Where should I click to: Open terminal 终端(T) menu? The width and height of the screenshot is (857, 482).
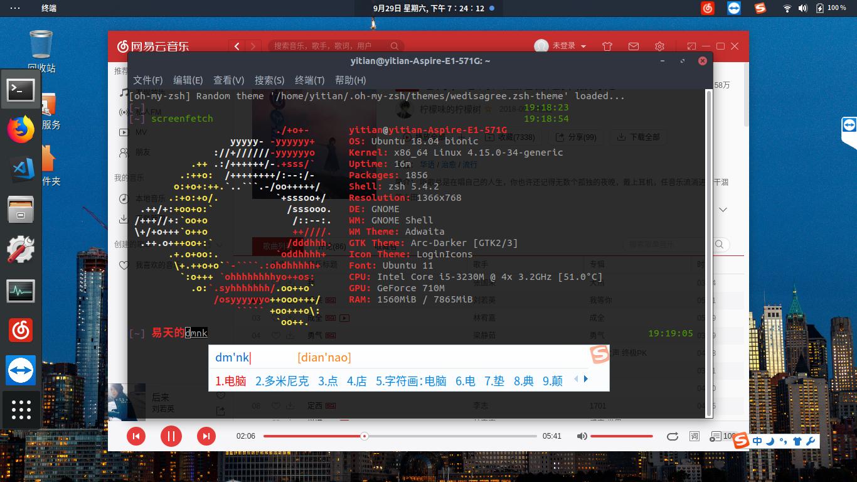coord(310,80)
